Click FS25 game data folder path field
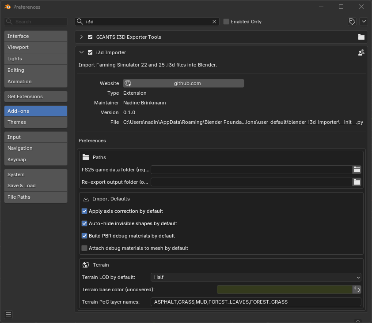This screenshot has width=372, height=323. pyautogui.click(x=251, y=170)
